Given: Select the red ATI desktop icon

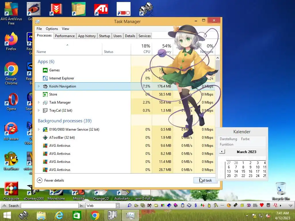Looking at the screenshot, I should pos(101,9).
